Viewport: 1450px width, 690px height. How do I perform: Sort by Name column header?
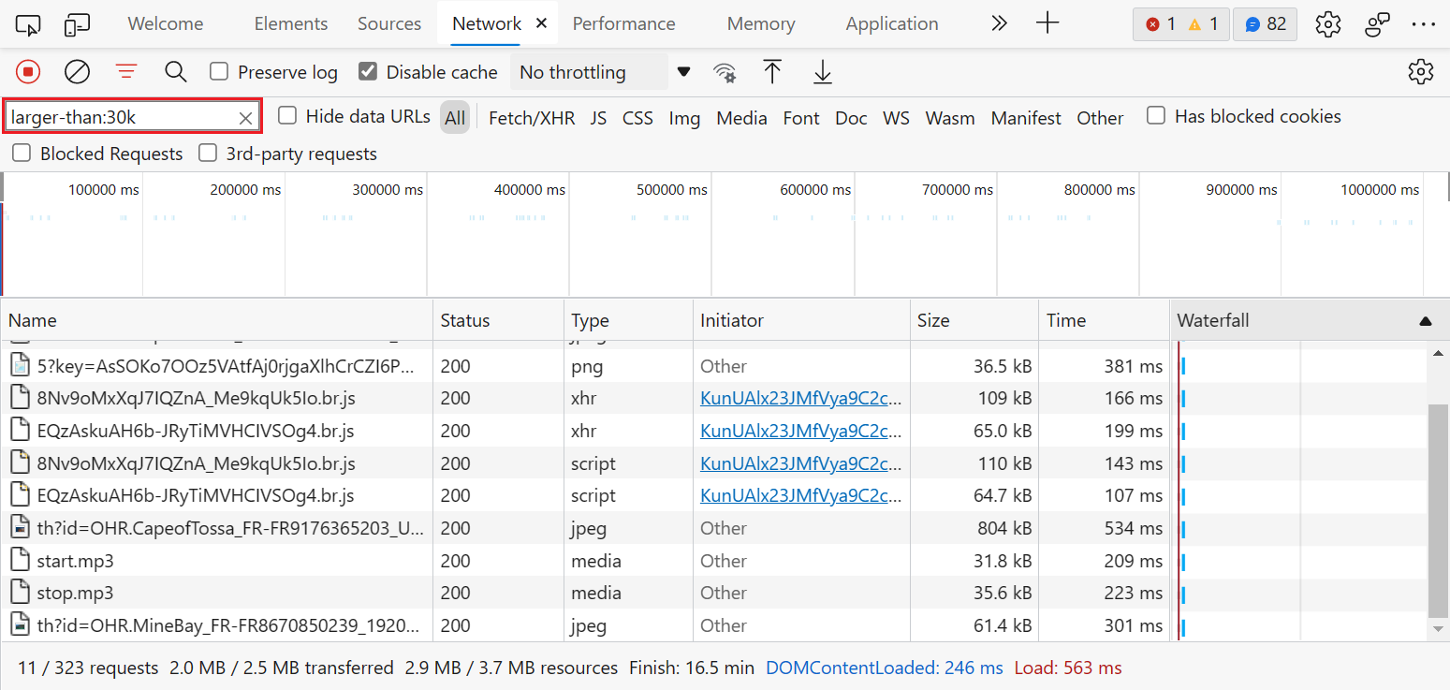(x=216, y=320)
